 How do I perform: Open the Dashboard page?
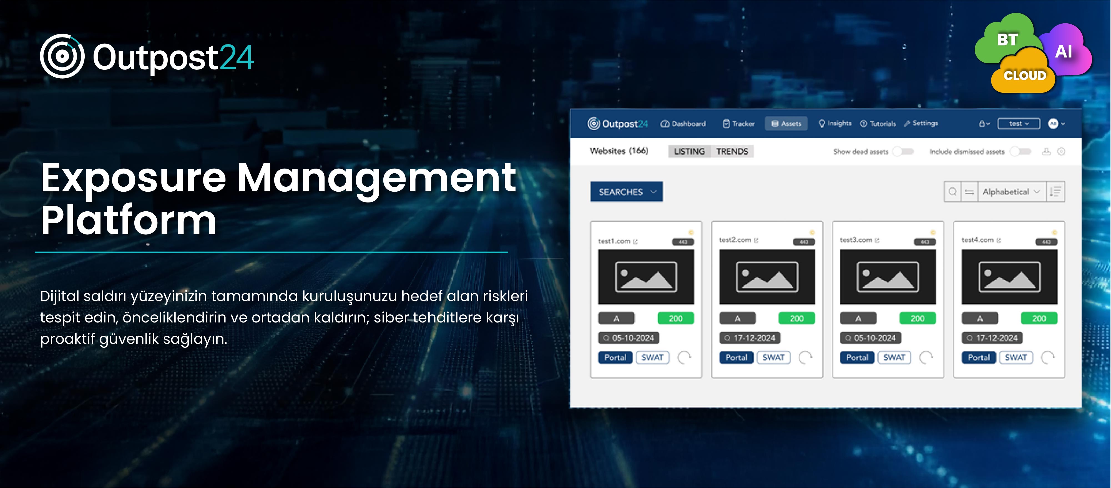[683, 124]
